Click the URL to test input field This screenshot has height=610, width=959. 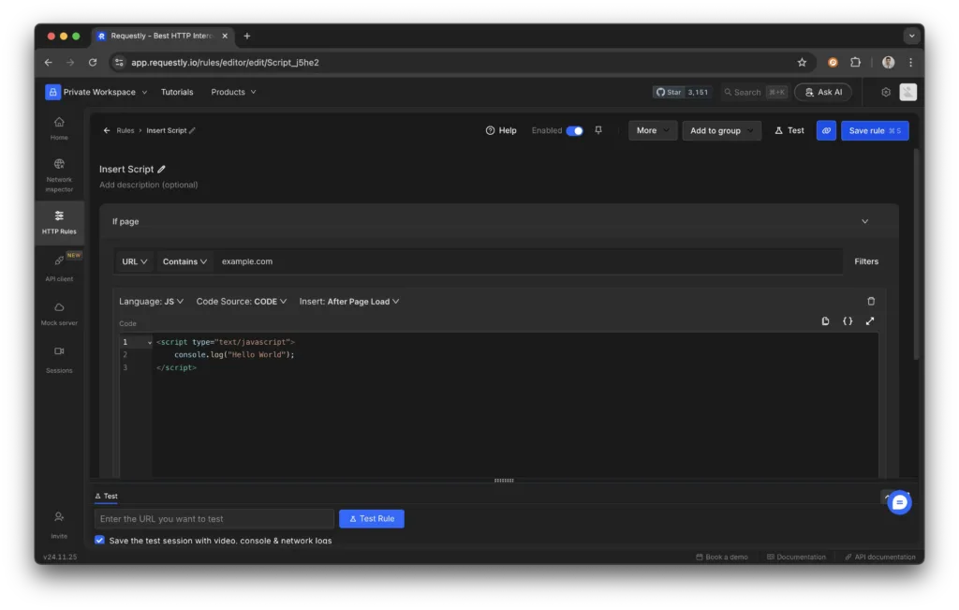(214, 519)
